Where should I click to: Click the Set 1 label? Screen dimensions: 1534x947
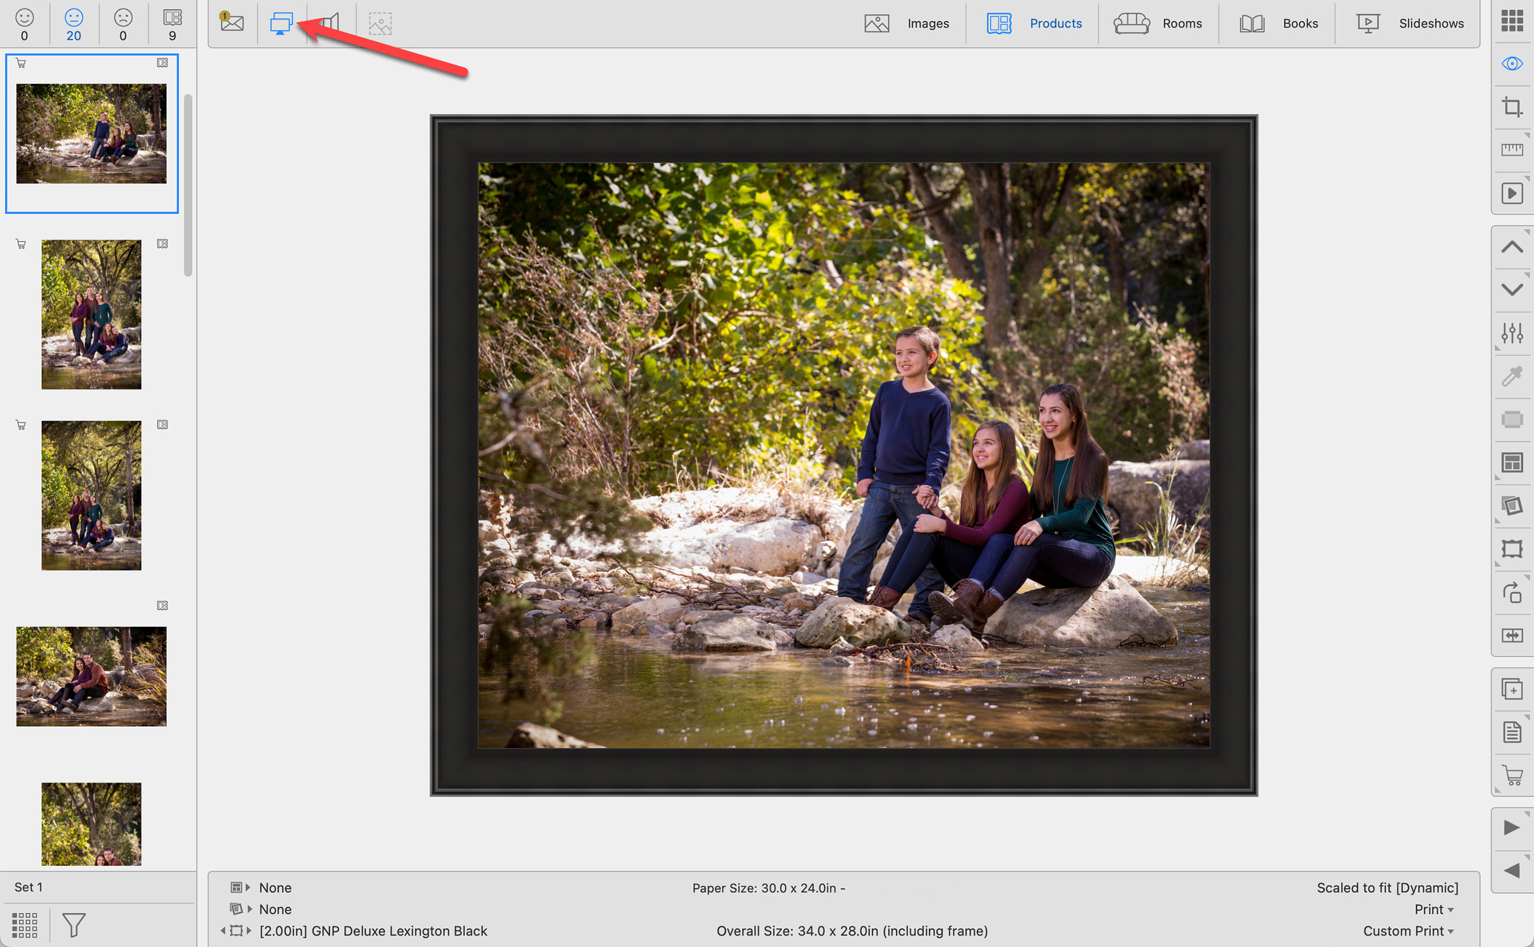tap(28, 887)
